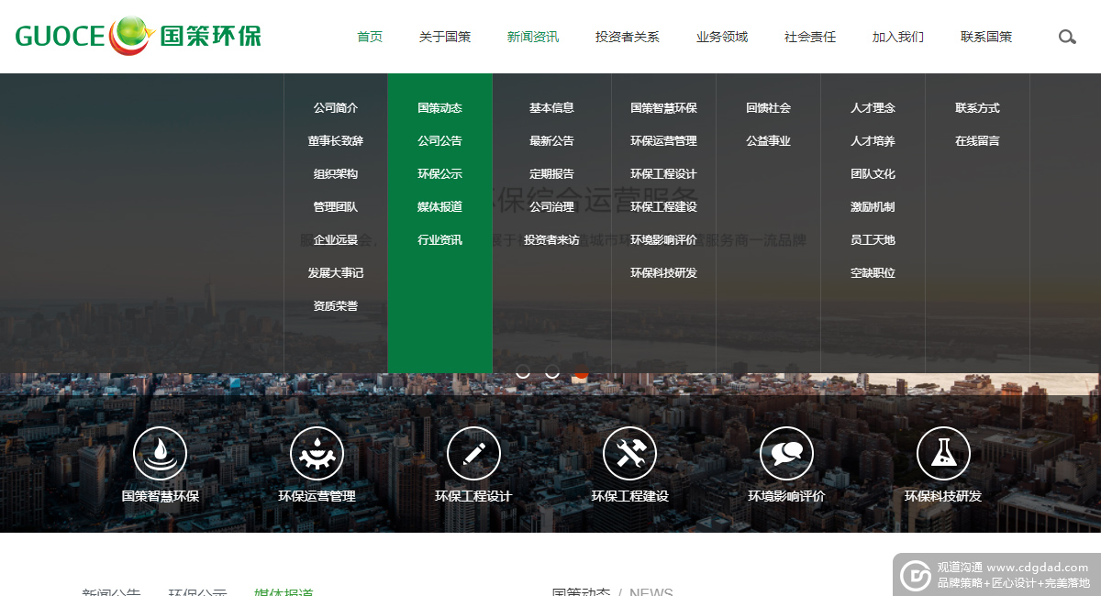Select the first carousel slide dot

coord(523,371)
